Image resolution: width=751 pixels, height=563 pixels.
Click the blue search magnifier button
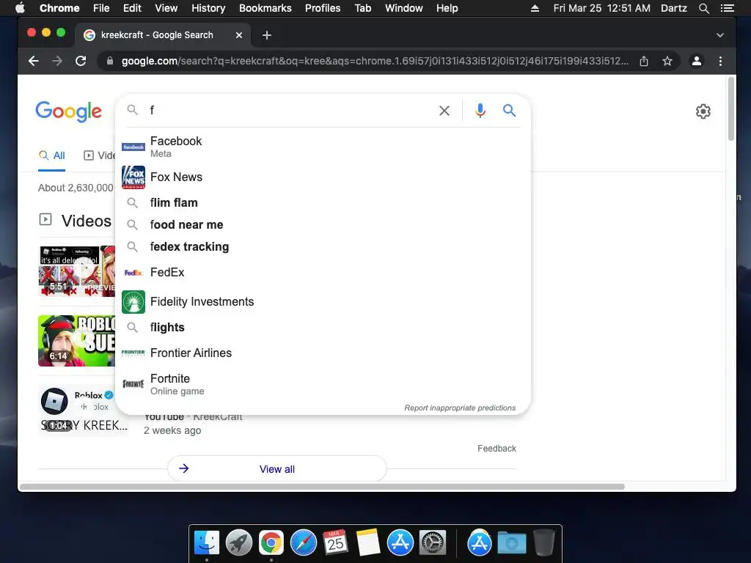click(509, 111)
